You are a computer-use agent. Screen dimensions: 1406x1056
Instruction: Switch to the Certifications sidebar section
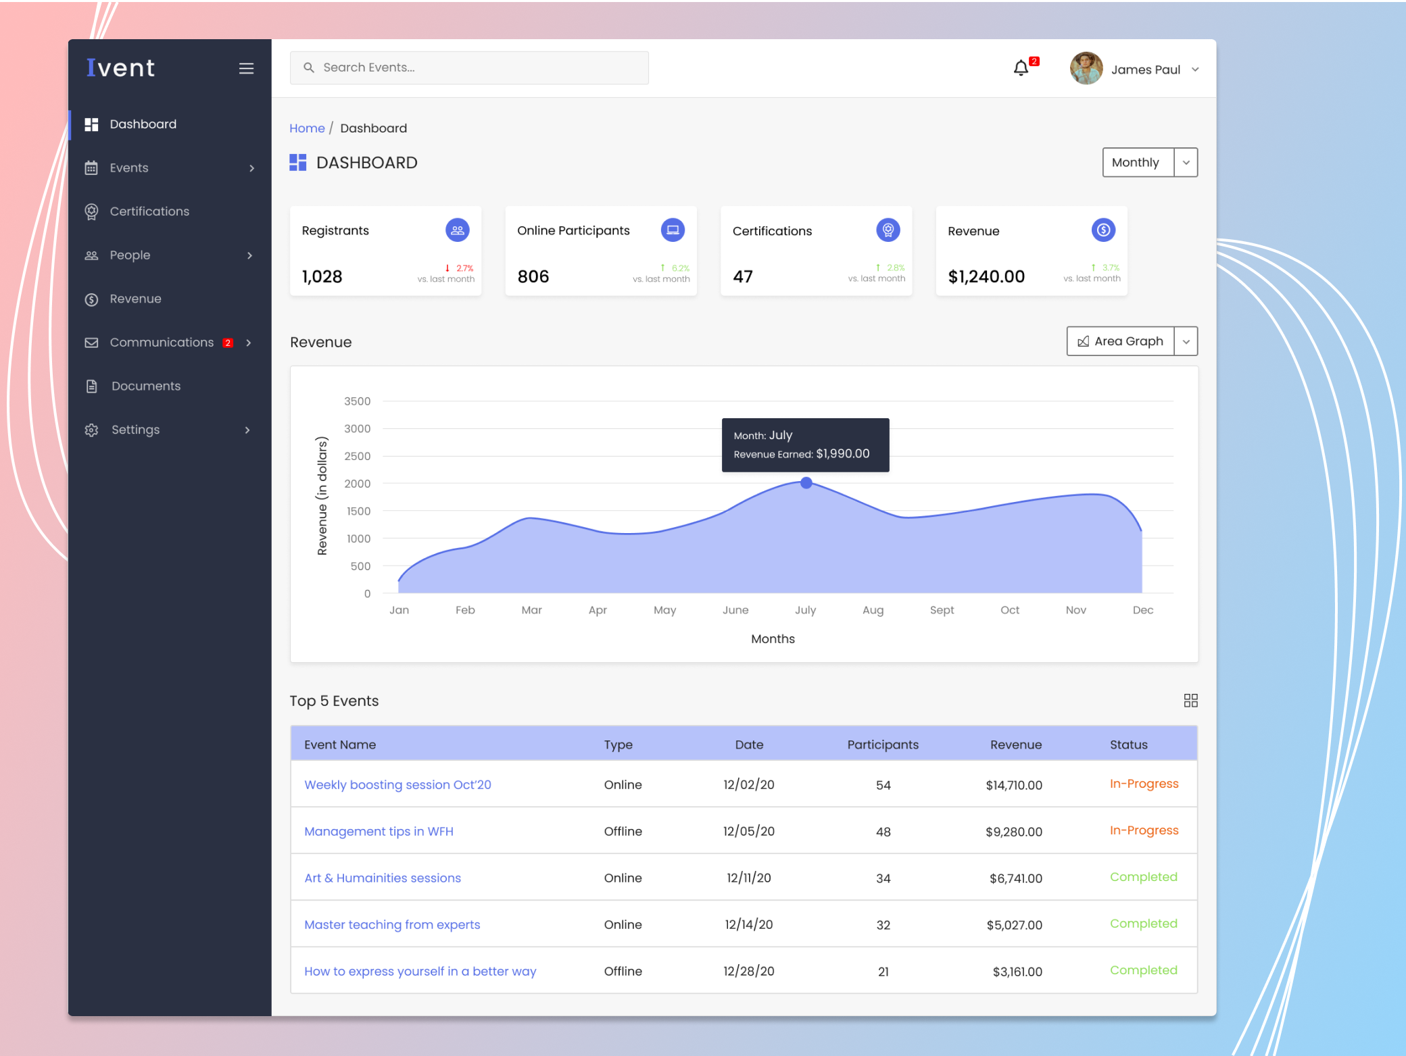[x=149, y=211]
